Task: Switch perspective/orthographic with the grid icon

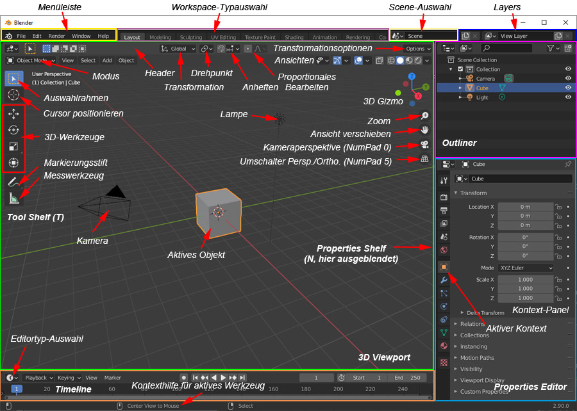Action: click(x=424, y=159)
